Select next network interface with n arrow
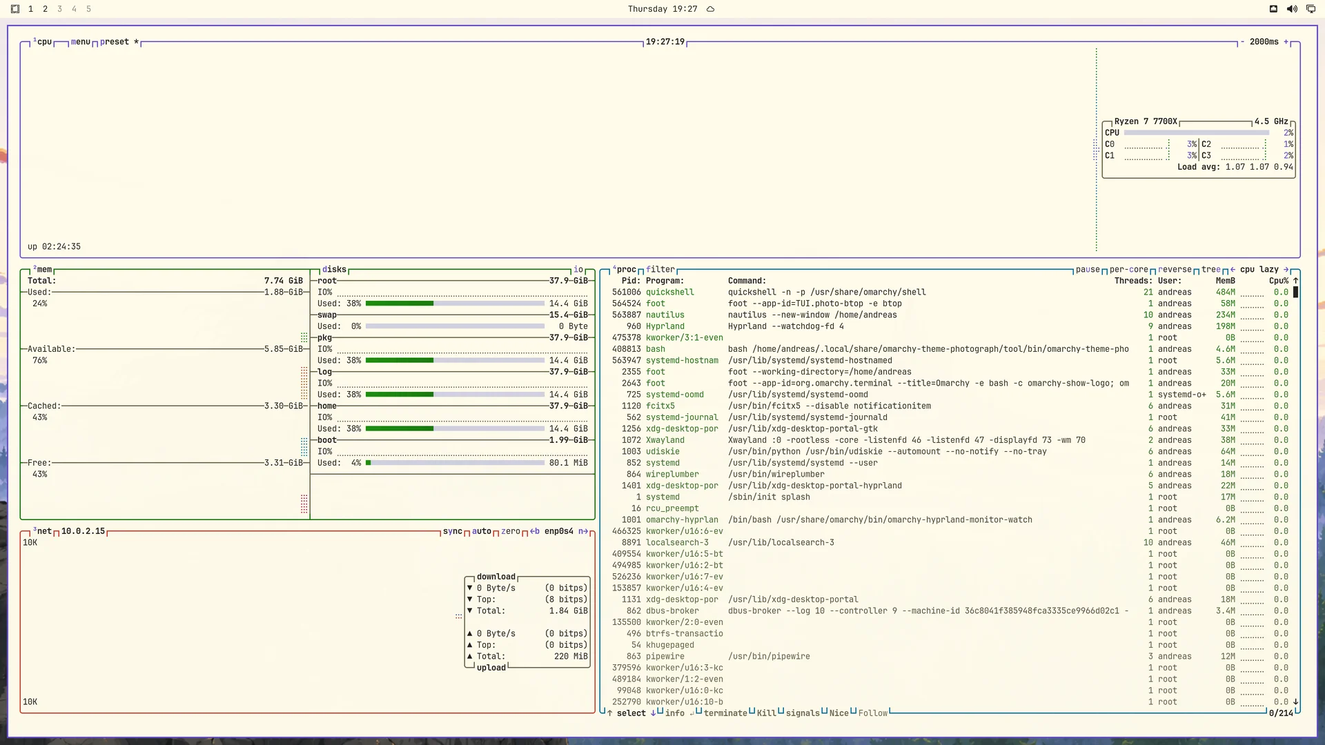Image resolution: width=1325 pixels, height=745 pixels. coord(584,531)
